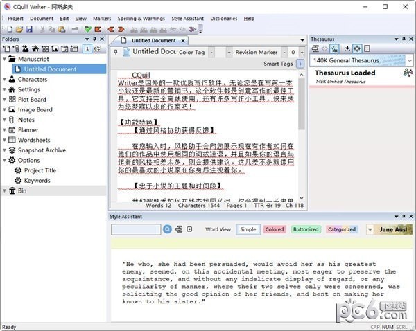Increase the Revision Marker with plus button

pyautogui.click(x=302, y=53)
